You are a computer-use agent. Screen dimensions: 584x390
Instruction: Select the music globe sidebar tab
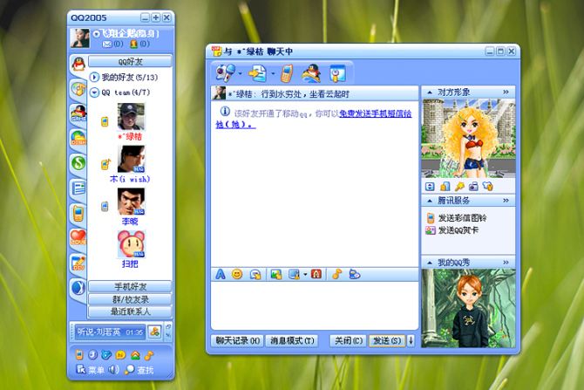(x=78, y=89)
